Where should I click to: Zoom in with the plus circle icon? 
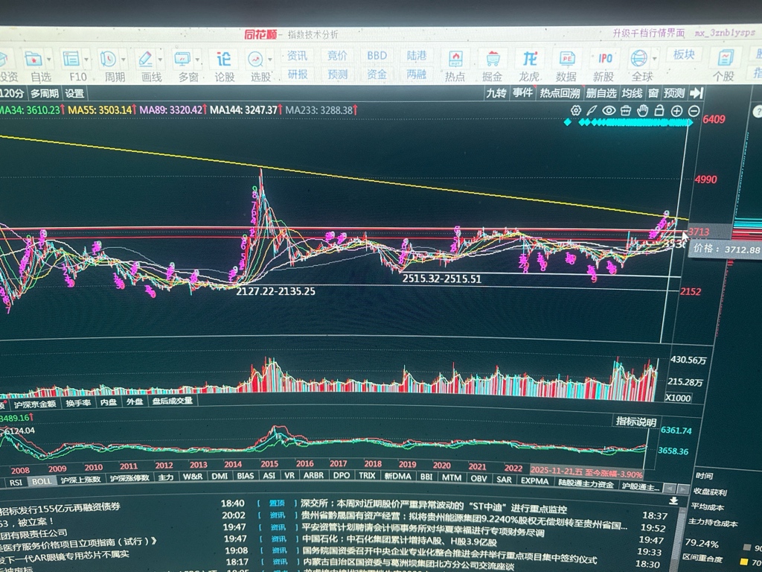pos(676,111)
